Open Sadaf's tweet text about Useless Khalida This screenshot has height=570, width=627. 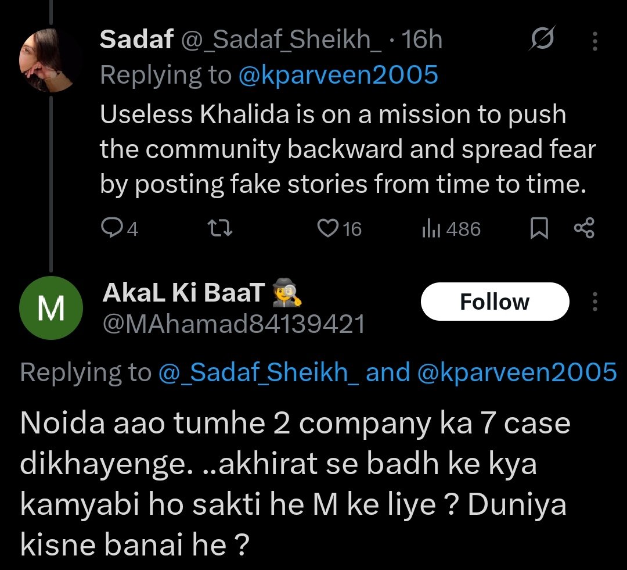347,149
